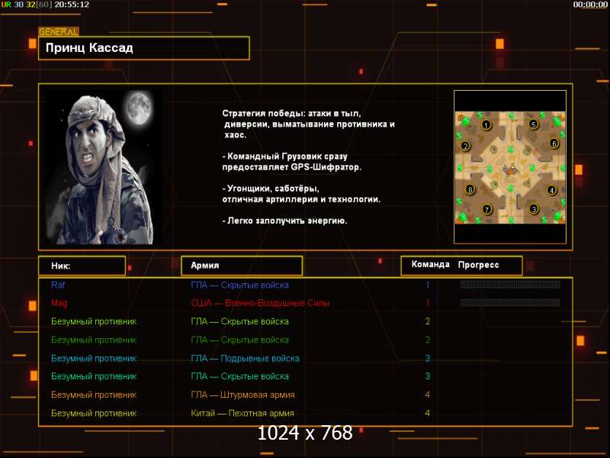Click "ГЛА — Подрывные войска" army entry

[245, 358]
